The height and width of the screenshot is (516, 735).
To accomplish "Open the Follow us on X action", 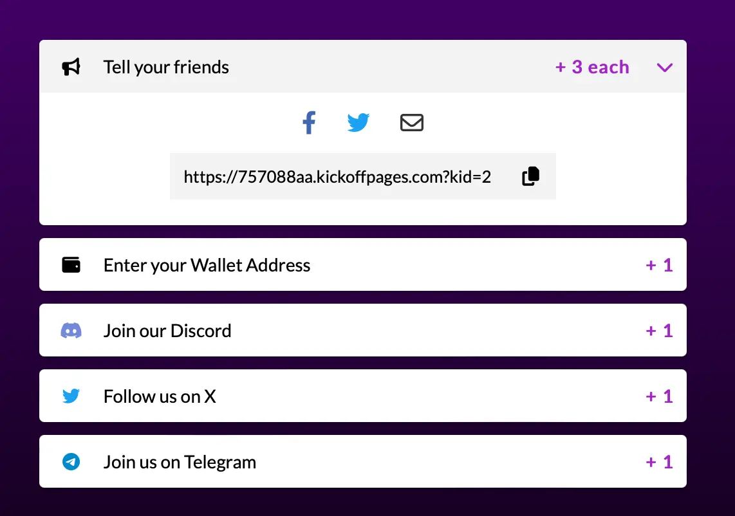I will pyautogui.click(x=160, y=396).
